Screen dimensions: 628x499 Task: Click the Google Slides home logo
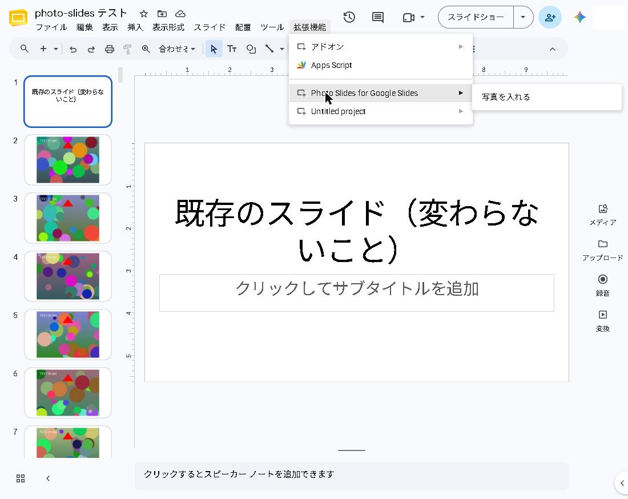click(x=18, y=18)
